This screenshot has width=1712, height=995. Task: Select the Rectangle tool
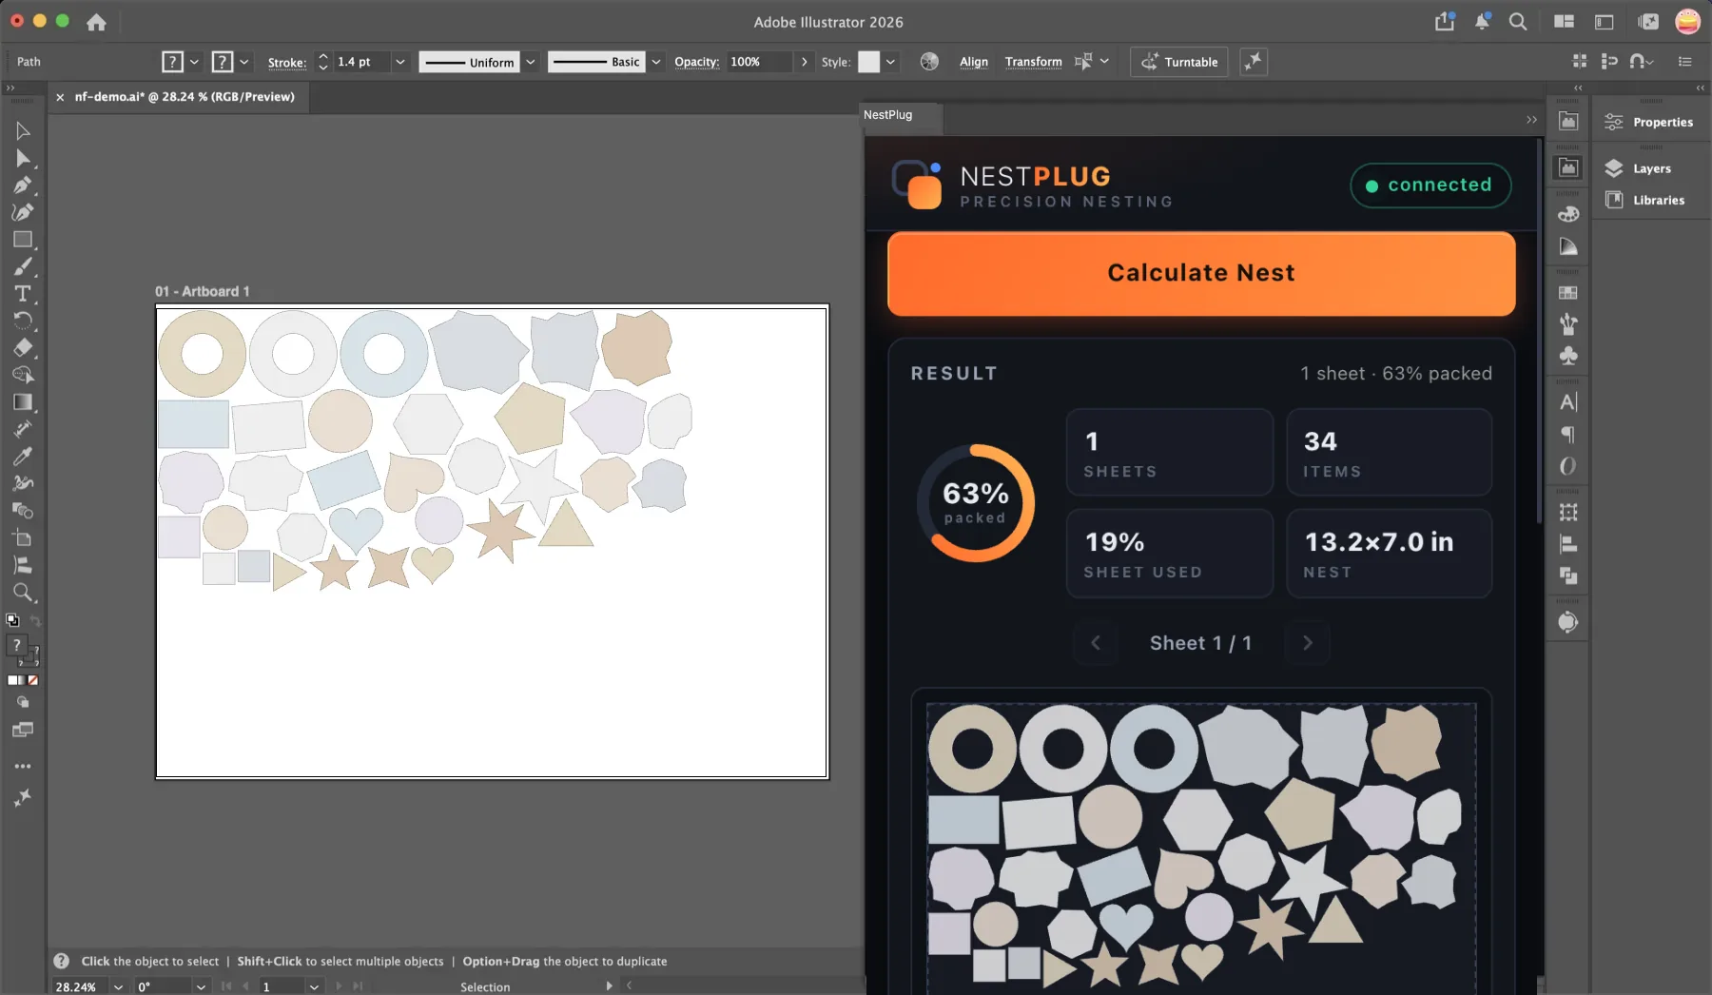point(23,240)
